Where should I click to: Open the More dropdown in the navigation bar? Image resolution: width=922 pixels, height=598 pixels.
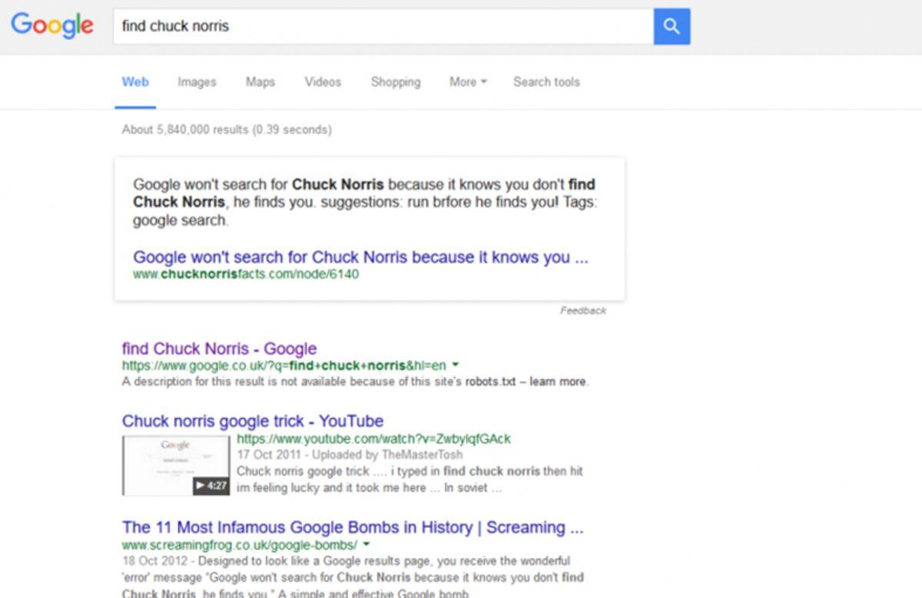click(x=467, y=82)
